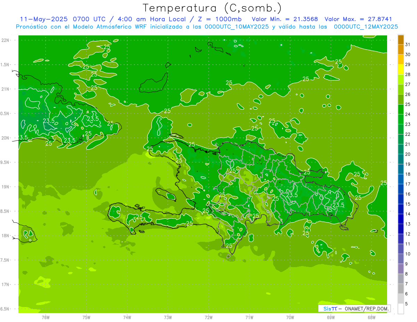Pick the purple legend swatch between 9 and 10

pos(401,259)
